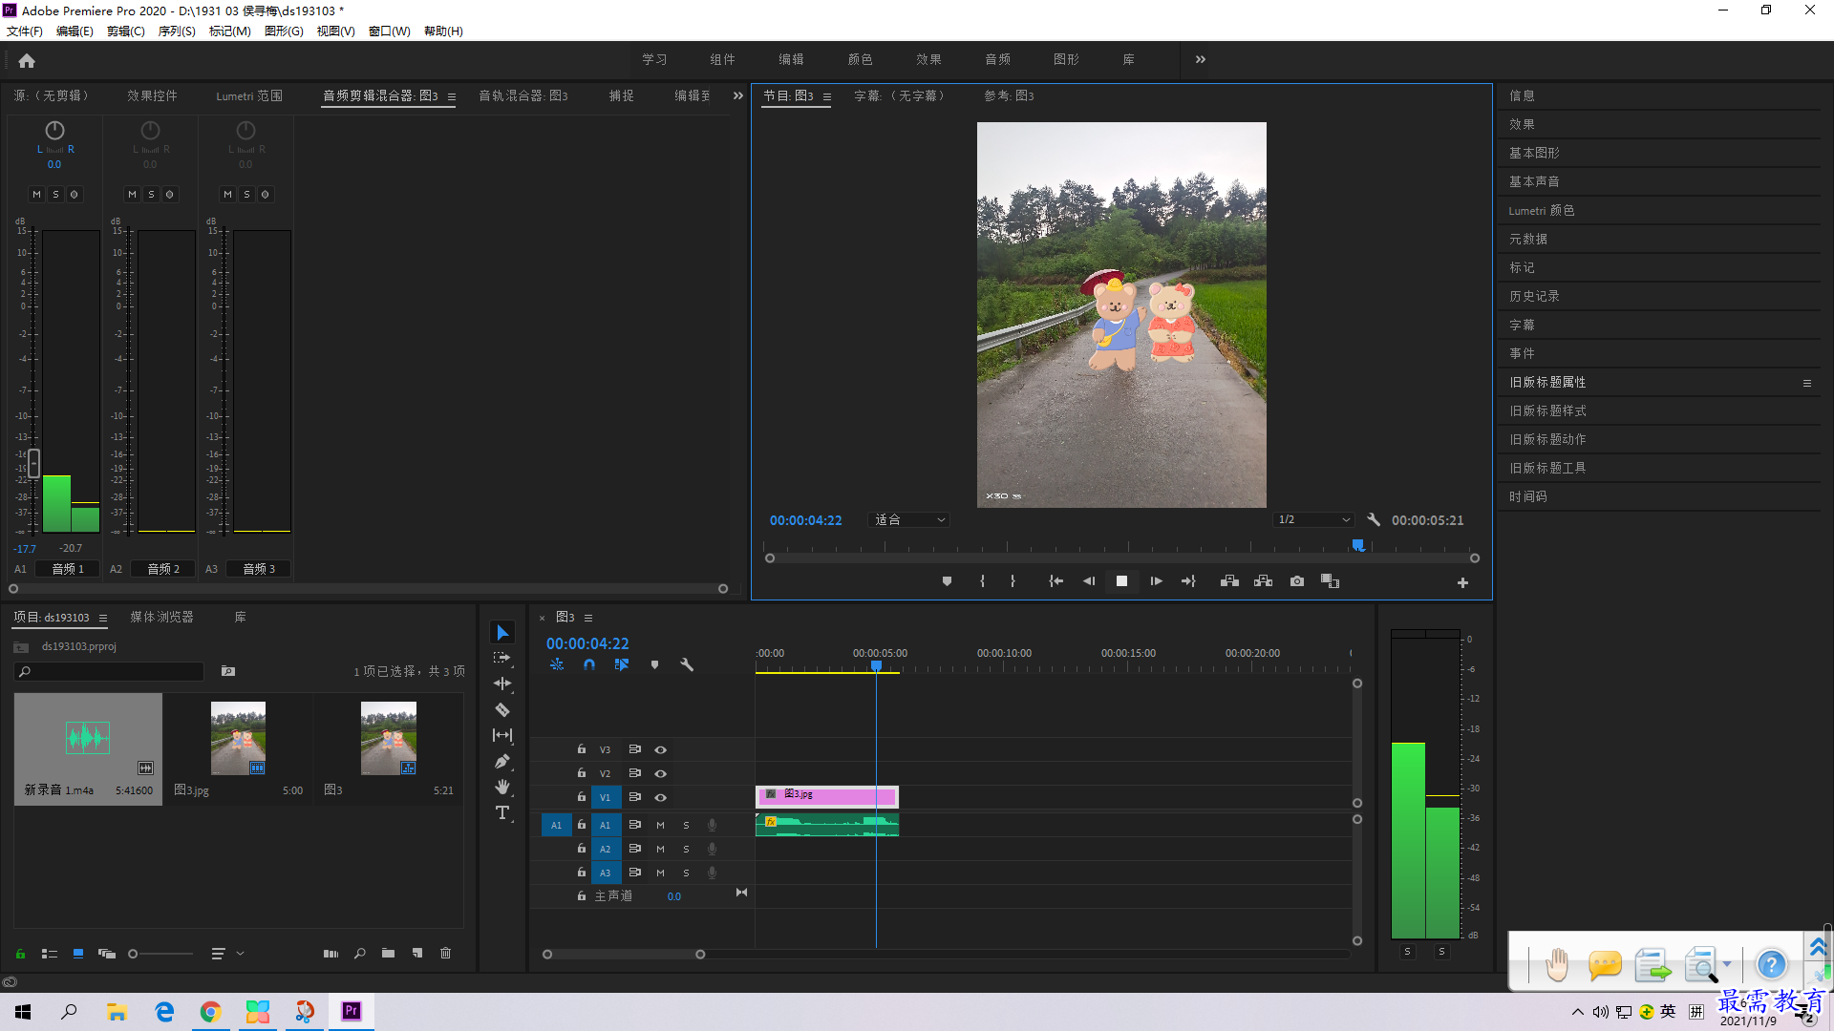Click Mark In button
Viewport: 1834px width, 1031px height.
[x=982, y=581]
